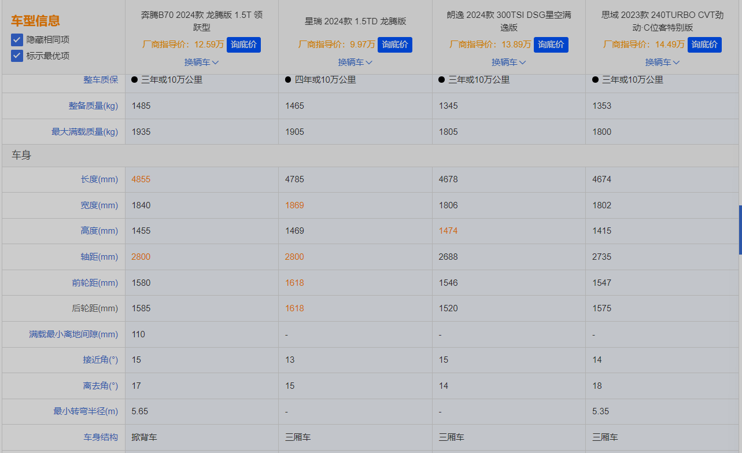Open the 思域 2023款 240TURBO CVT title
The width and height of the screenshot is (742, 453).
(663, 21)
